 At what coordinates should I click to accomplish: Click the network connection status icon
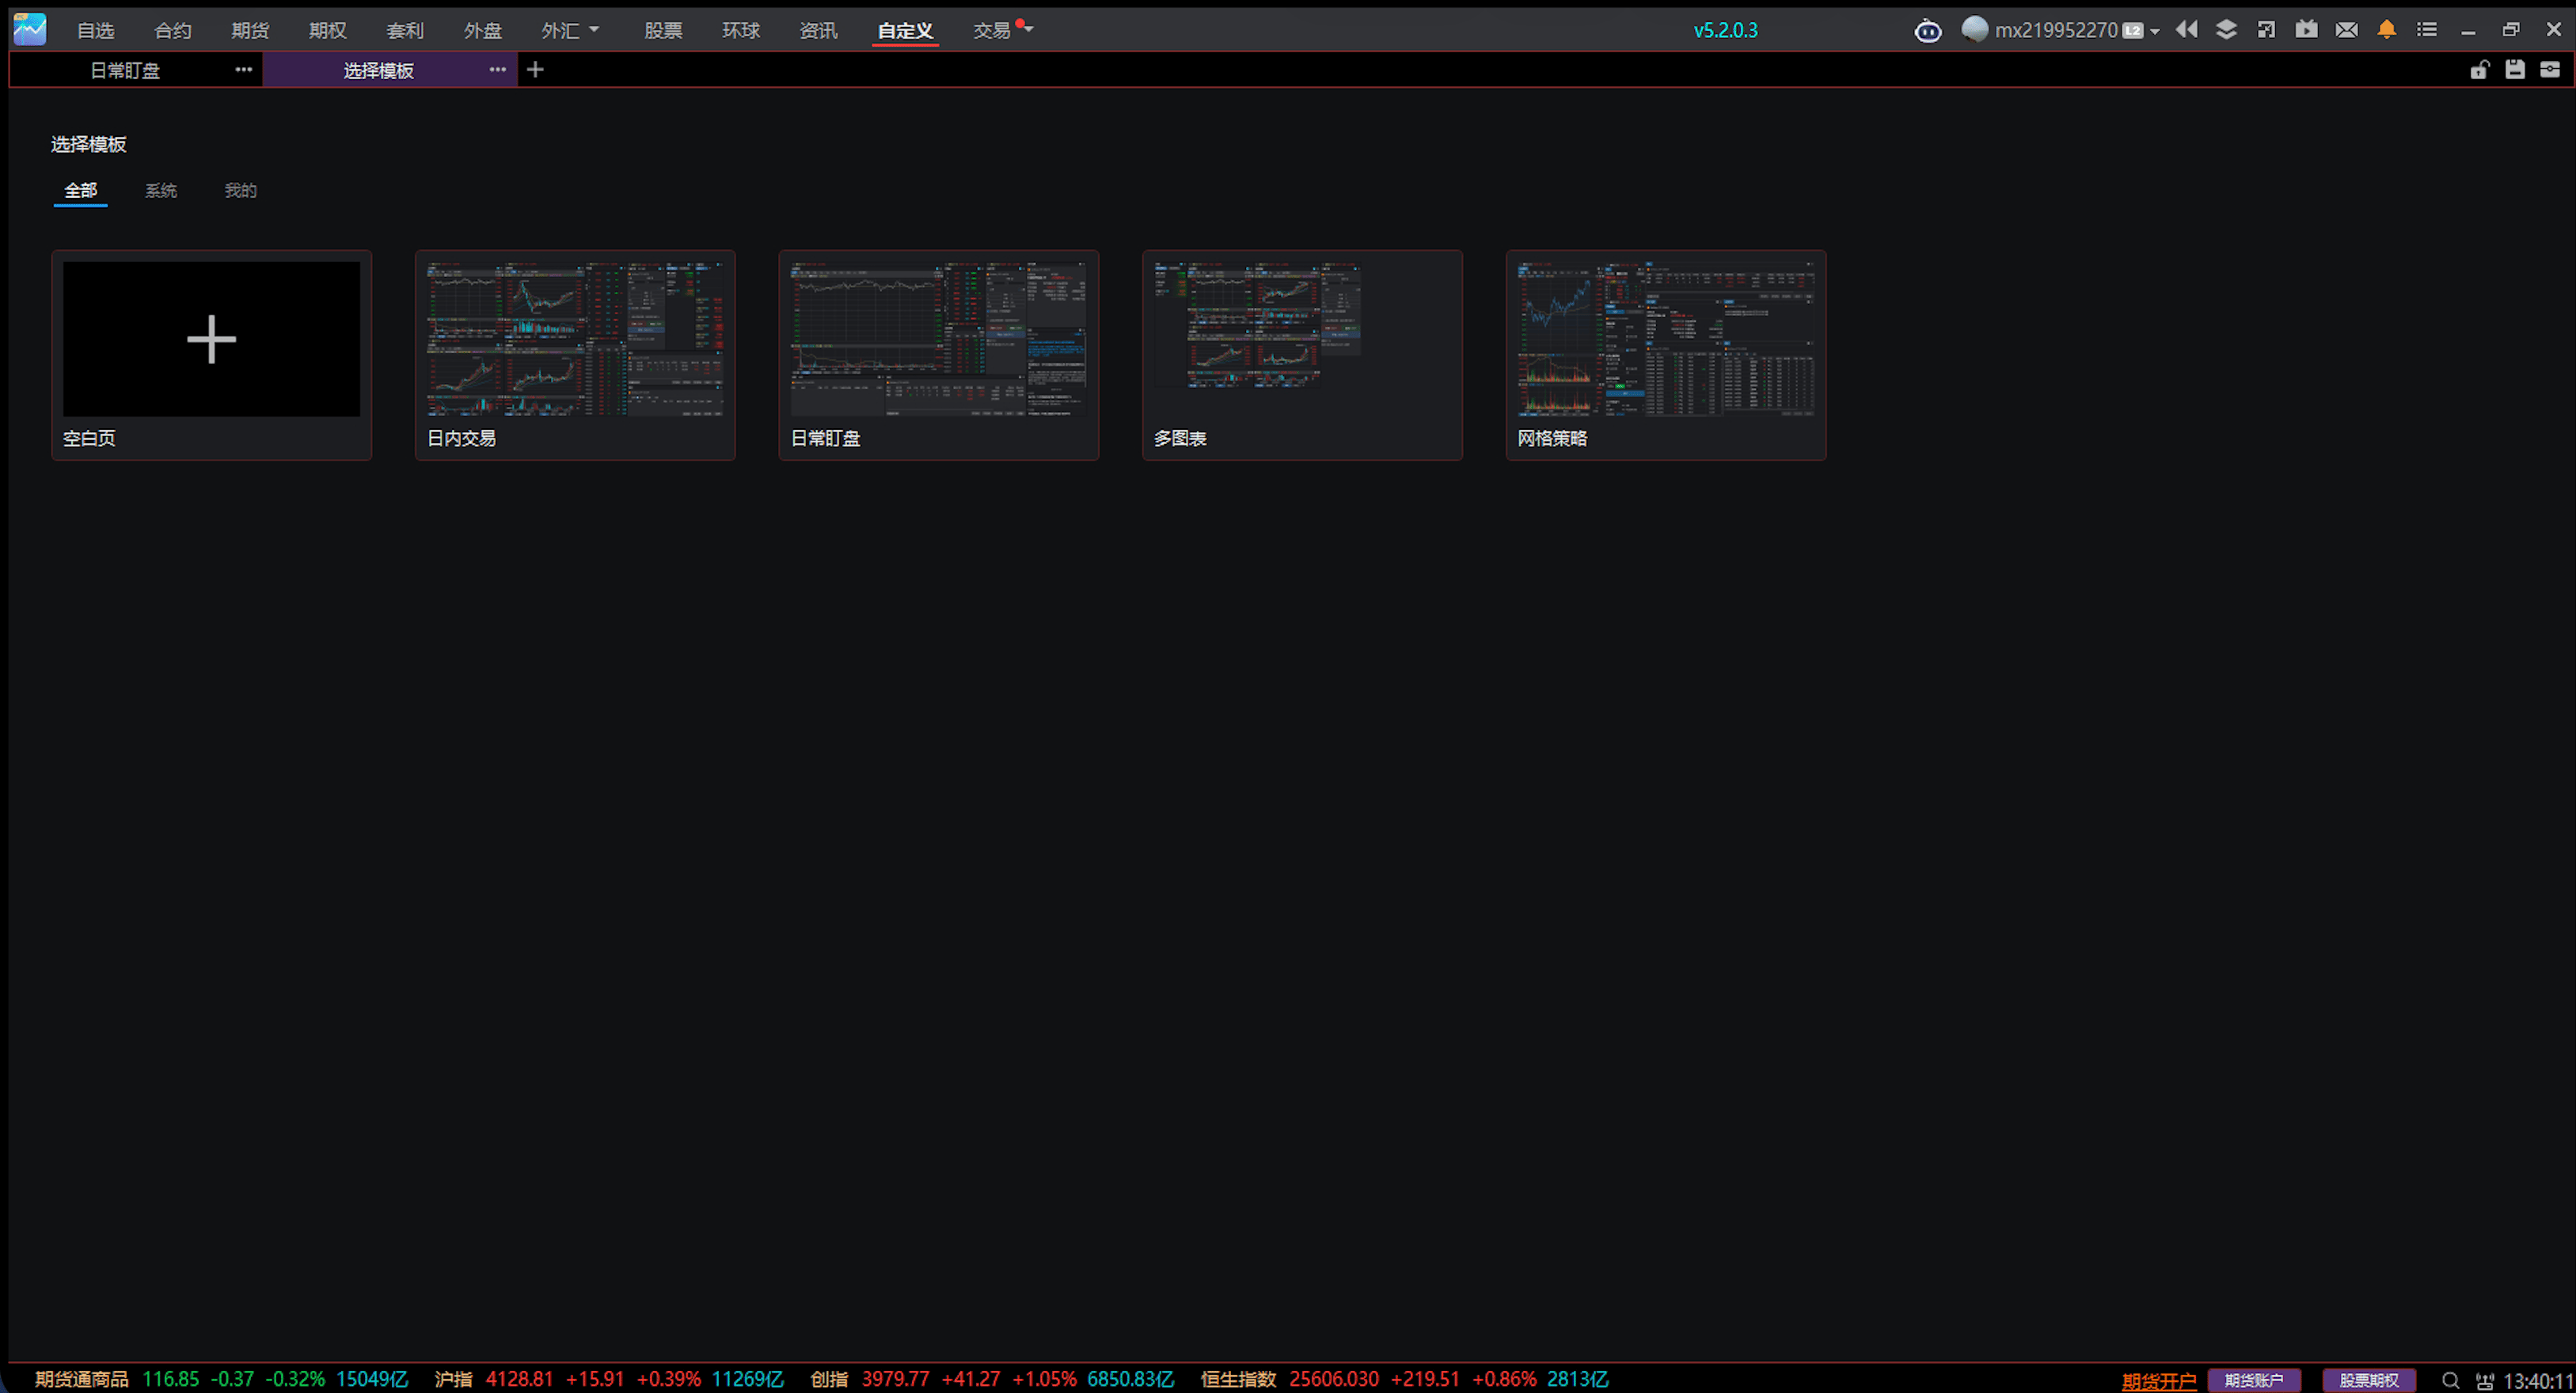tap(2484, 1381)
